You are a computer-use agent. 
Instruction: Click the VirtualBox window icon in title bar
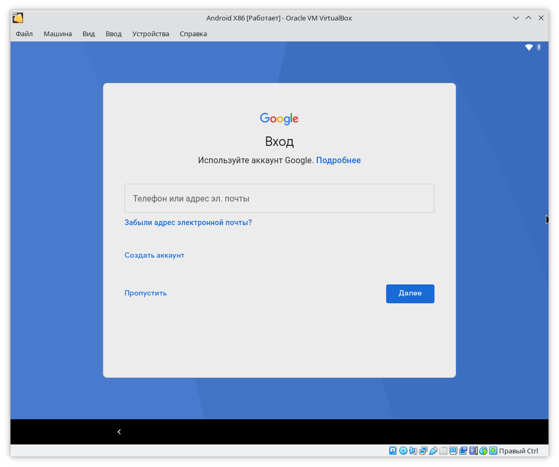(x=18, y=18)
